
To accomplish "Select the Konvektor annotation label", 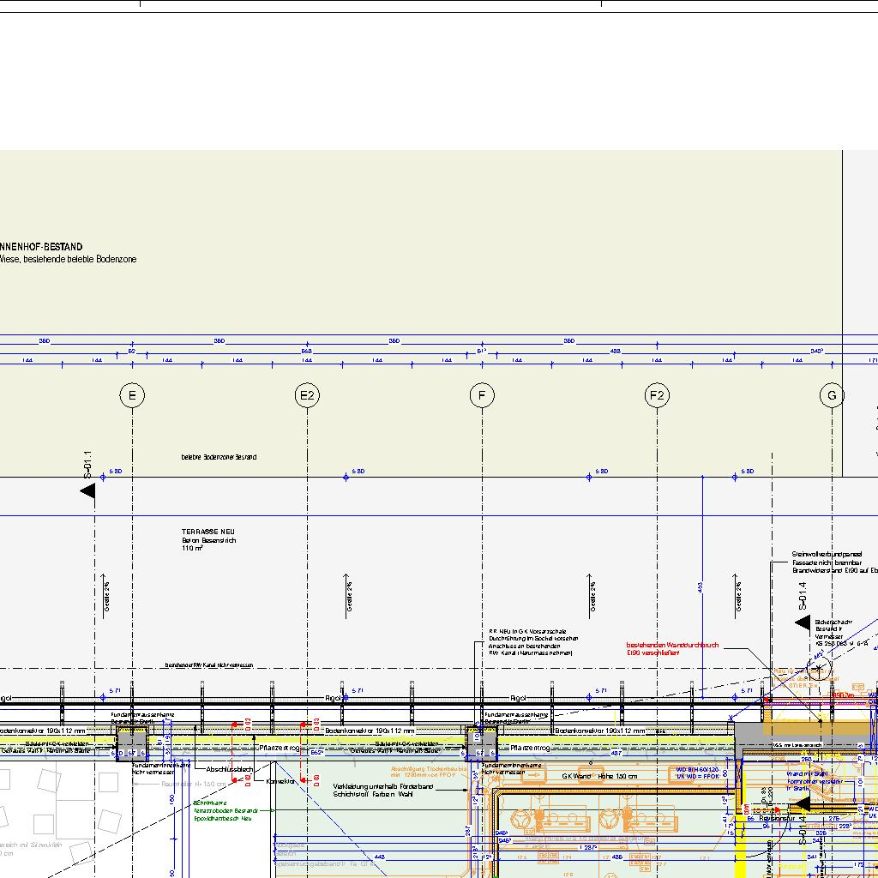I will 280,781.
